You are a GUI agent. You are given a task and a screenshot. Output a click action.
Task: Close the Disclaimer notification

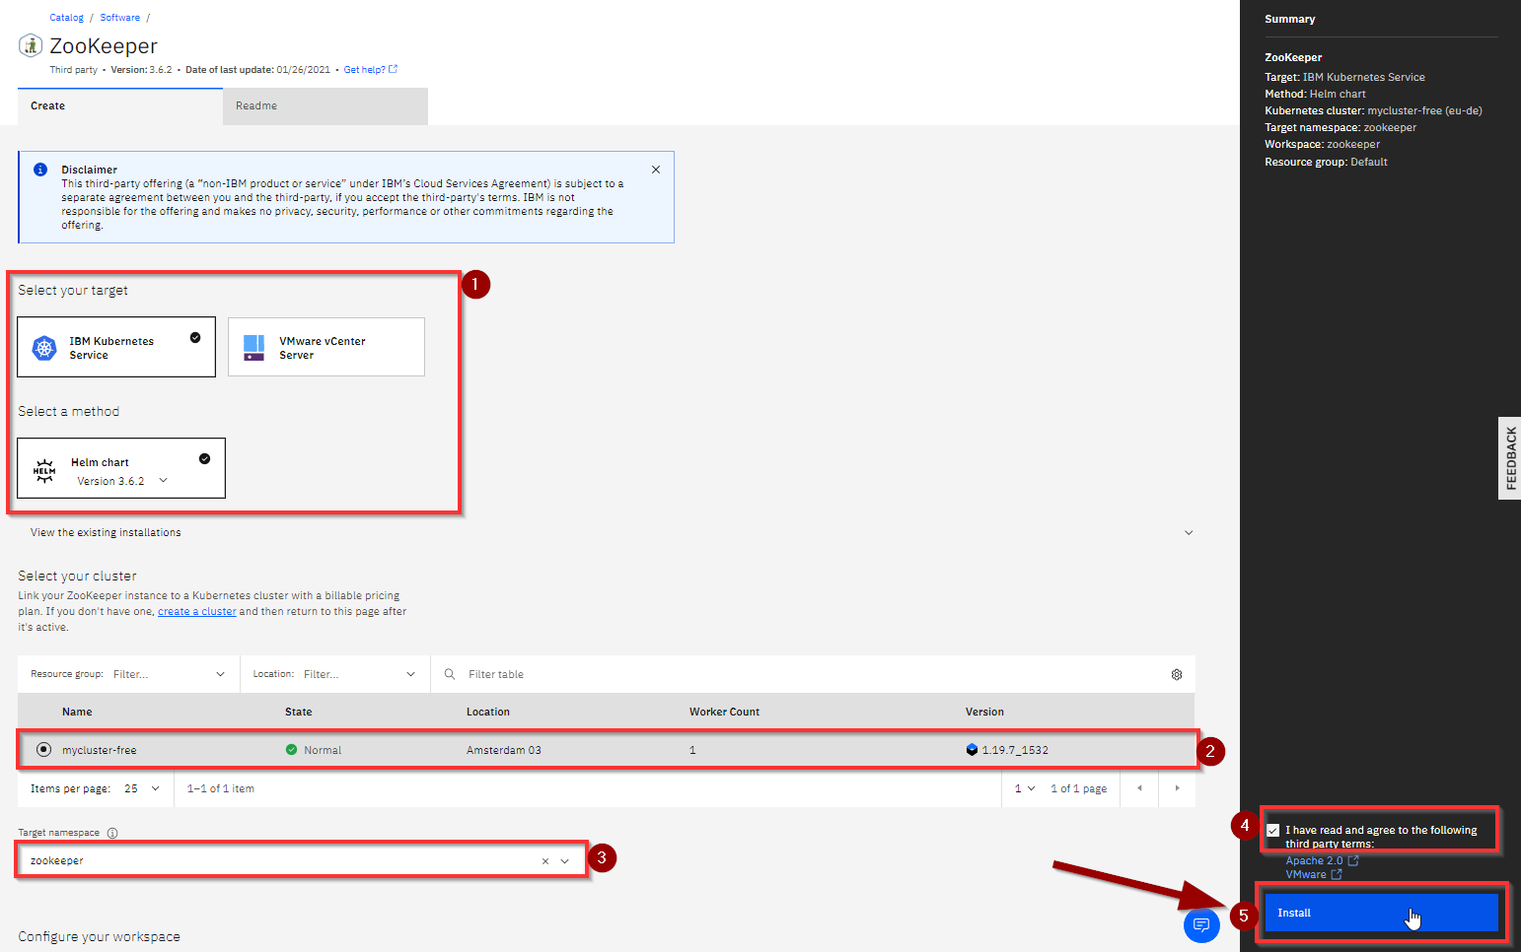click(x=656, y=170)
